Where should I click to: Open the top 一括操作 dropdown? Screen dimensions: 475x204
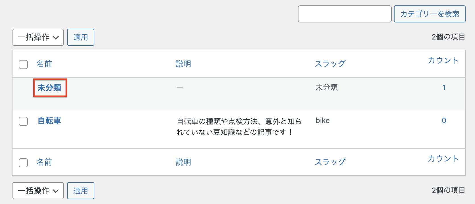tap(38, 37)
